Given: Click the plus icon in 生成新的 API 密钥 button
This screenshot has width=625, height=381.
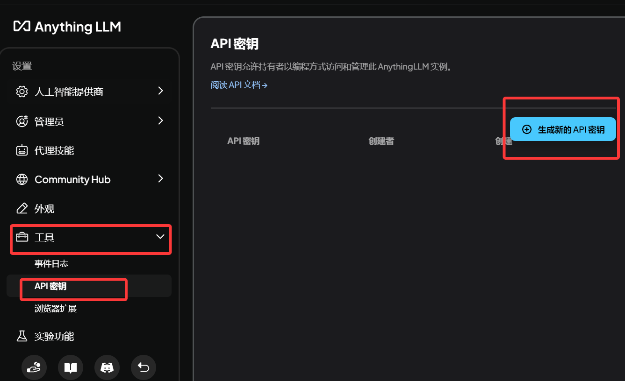Looking at the screenshot, I should click(527, 129).
